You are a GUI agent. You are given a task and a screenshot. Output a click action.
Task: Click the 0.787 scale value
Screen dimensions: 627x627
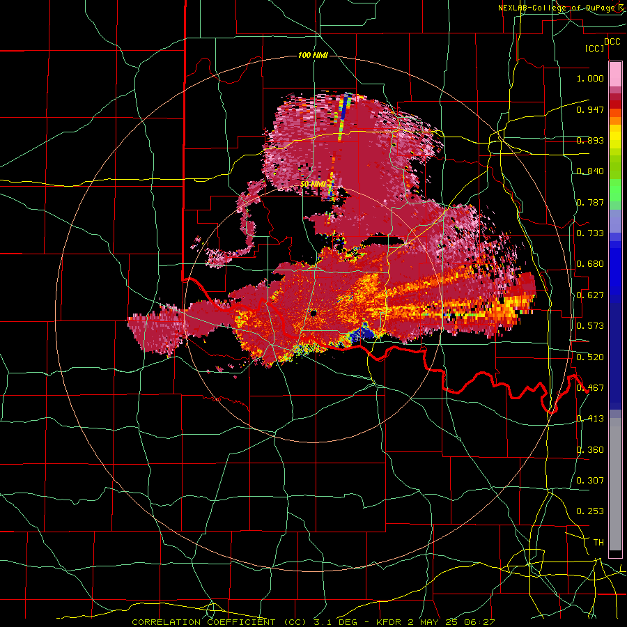click(x=590, y=202)
